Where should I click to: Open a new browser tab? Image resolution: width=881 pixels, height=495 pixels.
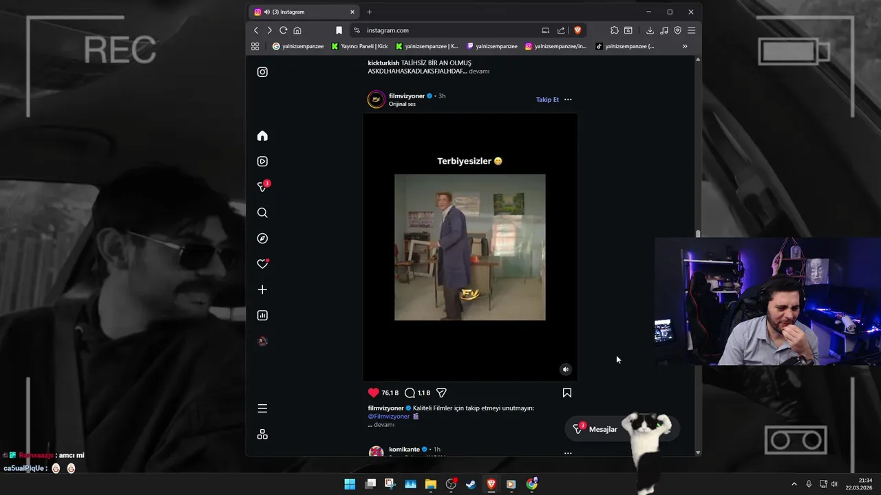[x=369, y=12]
